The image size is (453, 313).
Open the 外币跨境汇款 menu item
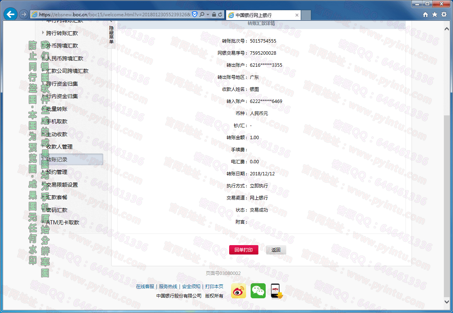pyautogui.click(x=62, y=46)
